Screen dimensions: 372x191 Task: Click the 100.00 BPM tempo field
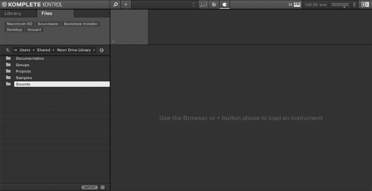(315, 5)
